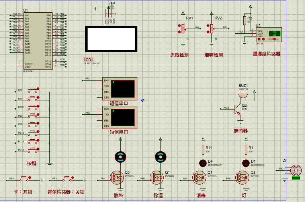Viewport: 305px width, 202px height.
Task: Toggle the latch dot on PC13 push button
Action: 38,132
